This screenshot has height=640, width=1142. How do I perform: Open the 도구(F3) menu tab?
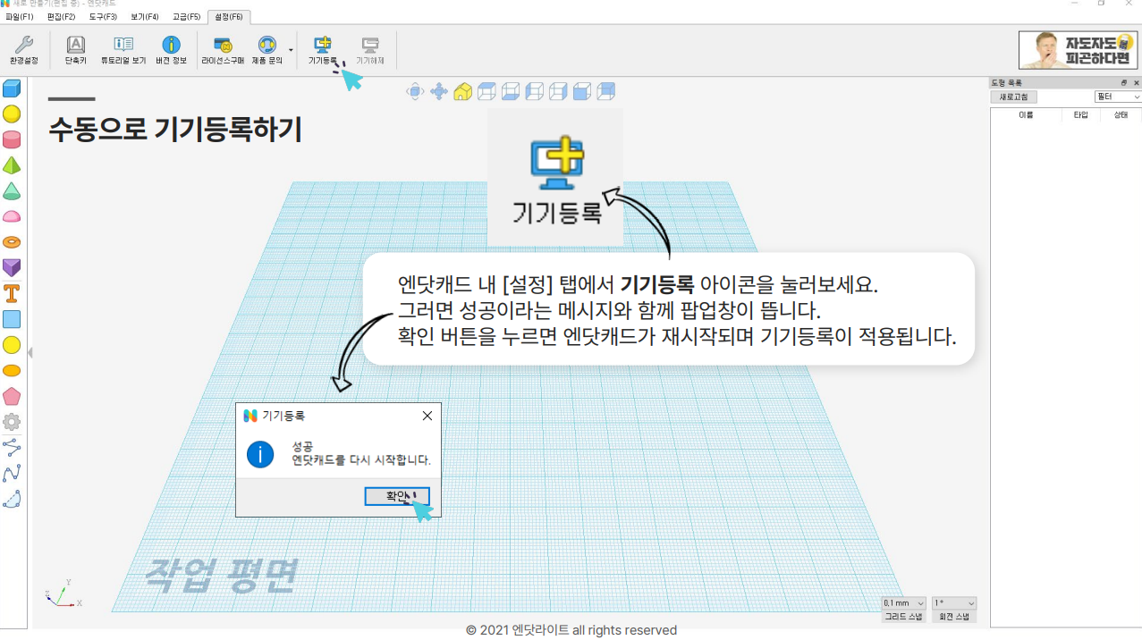tap(103, 17)
